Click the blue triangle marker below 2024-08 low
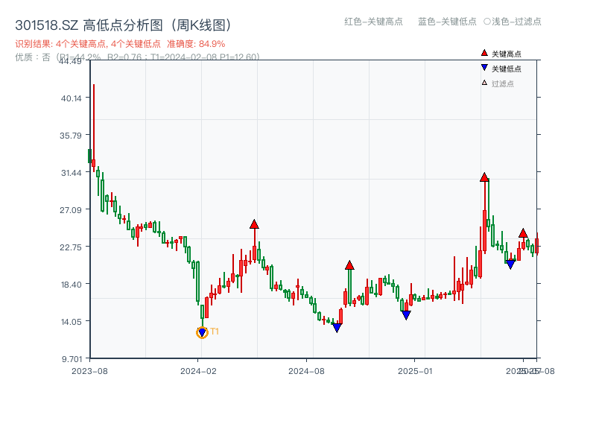 pyautogui.click(x=337, y=327)
